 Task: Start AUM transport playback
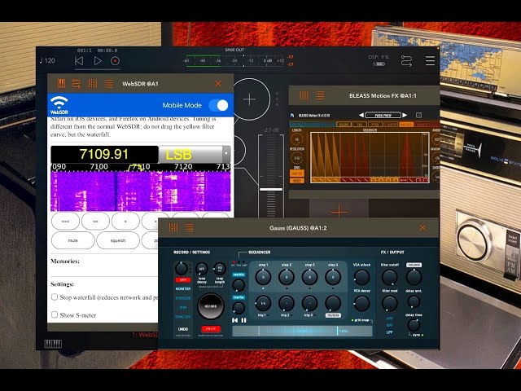pos(98,61)
